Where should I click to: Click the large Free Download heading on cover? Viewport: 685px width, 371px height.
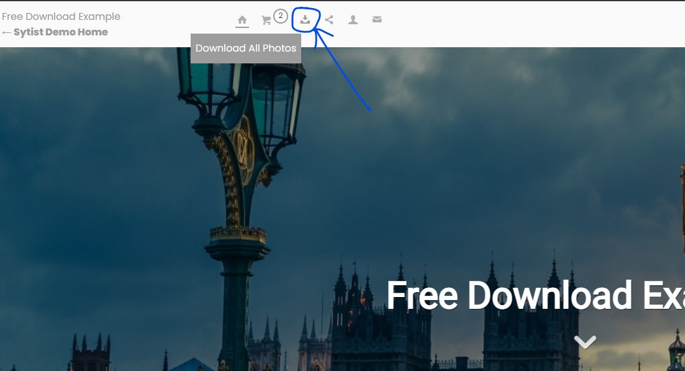(x=535, y=295)
